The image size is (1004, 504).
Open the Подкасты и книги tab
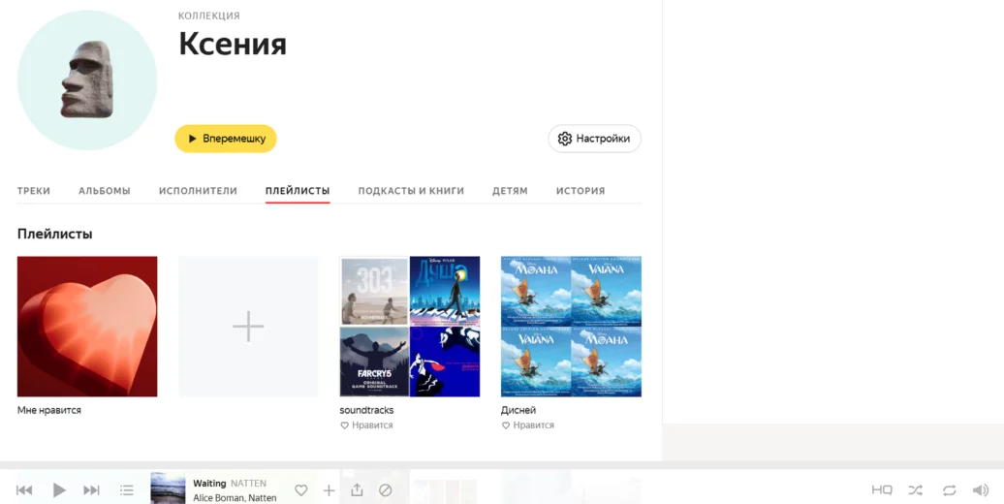point(411,191)
